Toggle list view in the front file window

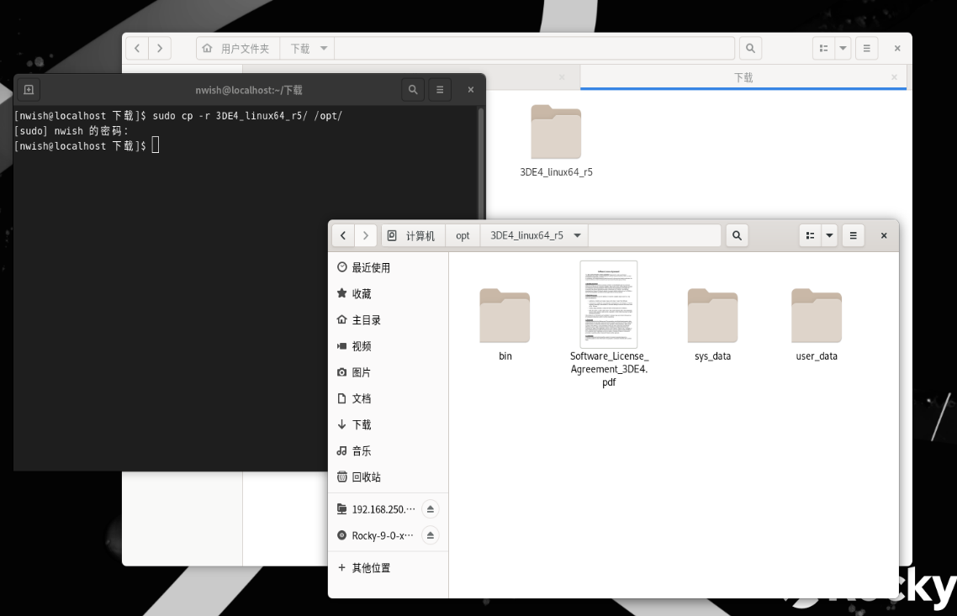click(810, 236)
